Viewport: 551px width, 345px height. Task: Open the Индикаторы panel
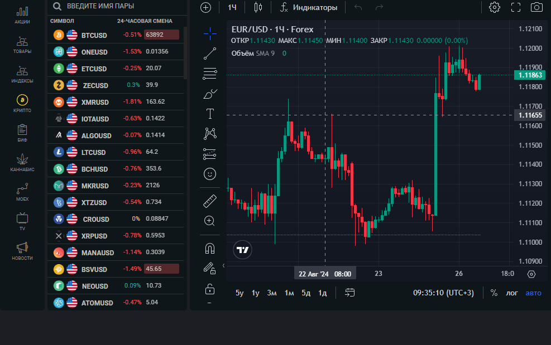(309, 7)
